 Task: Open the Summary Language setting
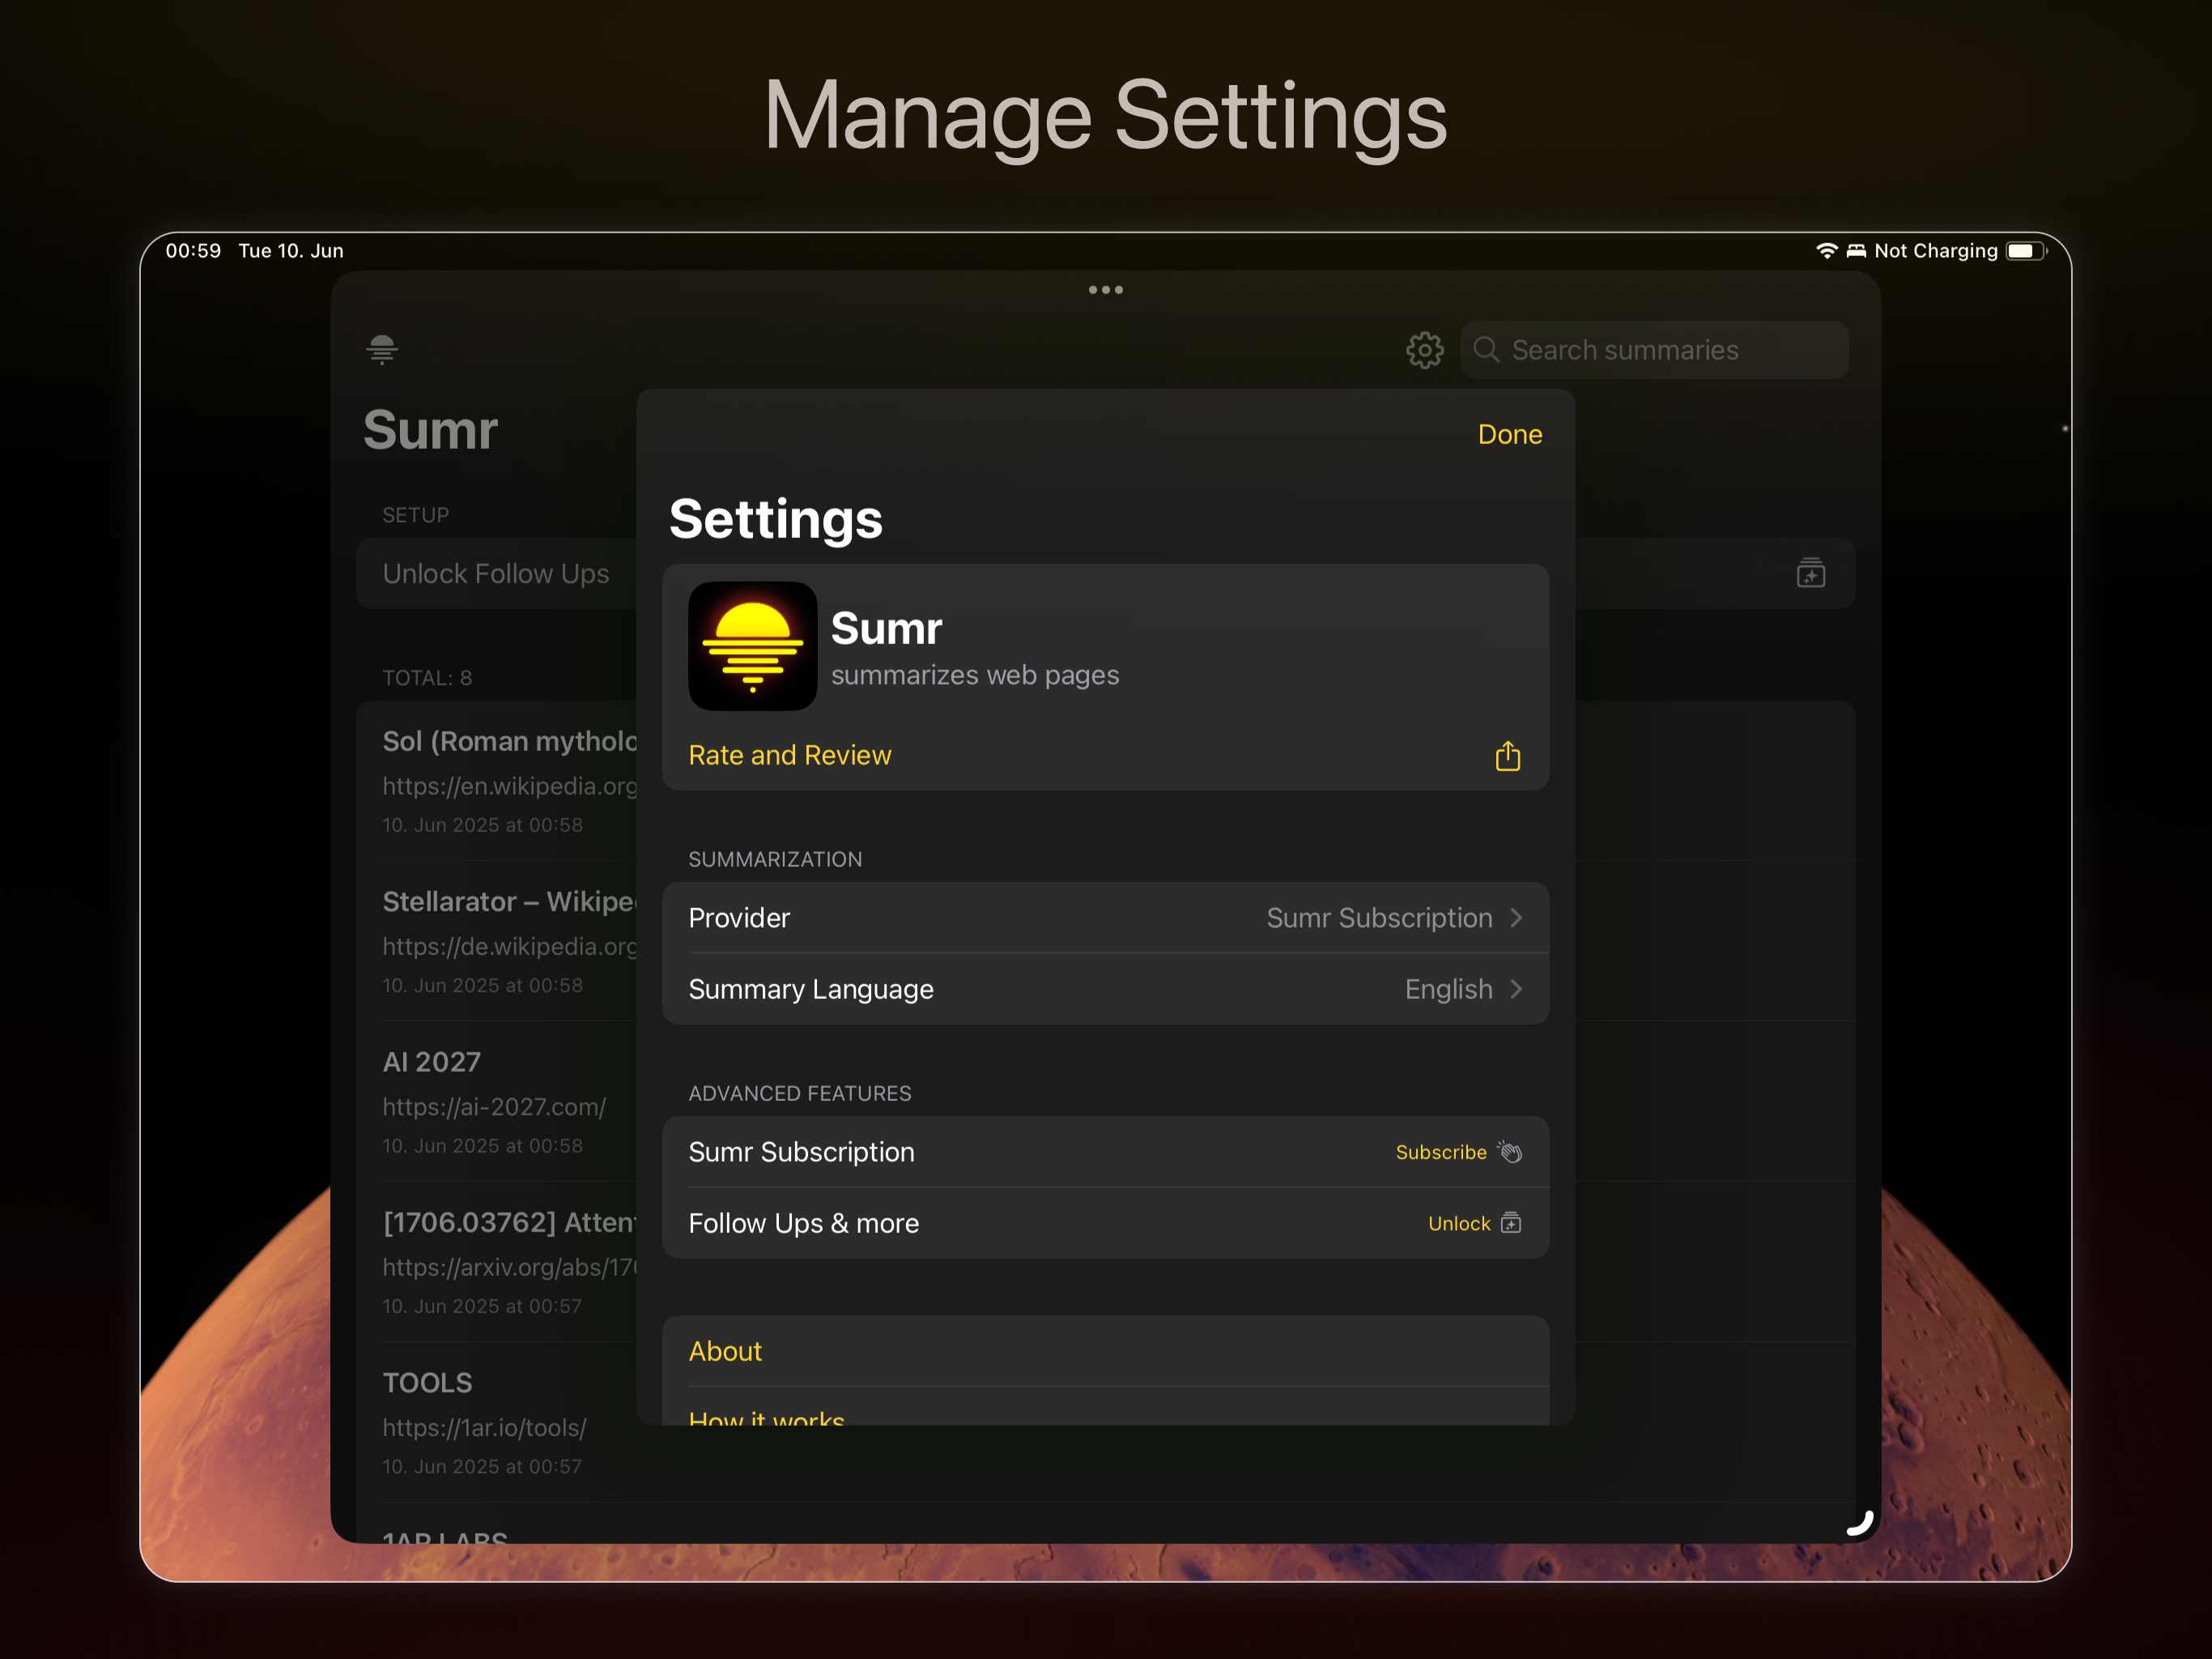[1105, 988]
